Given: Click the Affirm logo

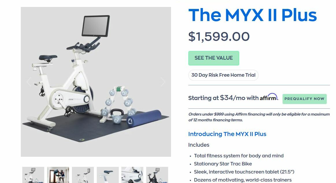Looking at the screenshot, I should [269, 97].
